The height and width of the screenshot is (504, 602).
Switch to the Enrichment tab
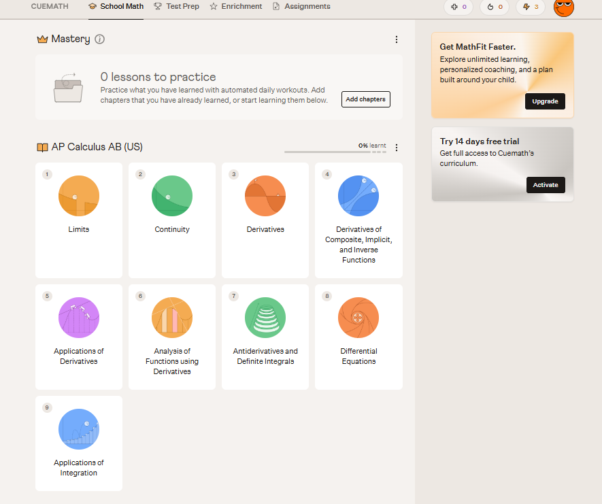tap(236, 7)
